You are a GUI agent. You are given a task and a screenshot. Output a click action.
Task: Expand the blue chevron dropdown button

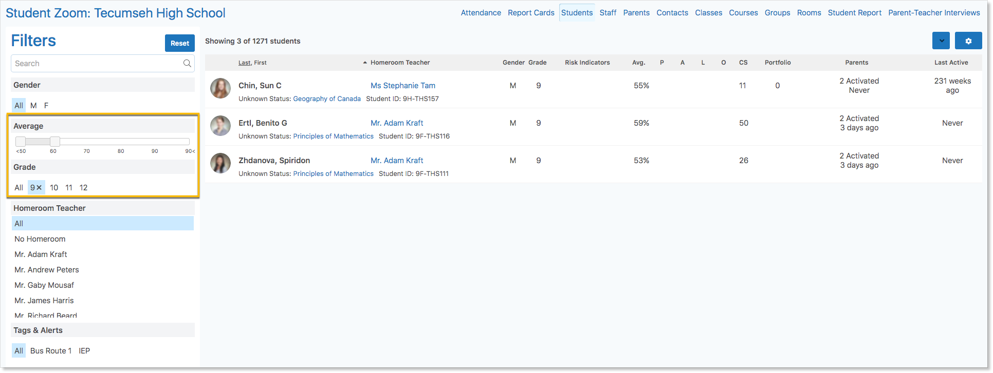point(941,41)
